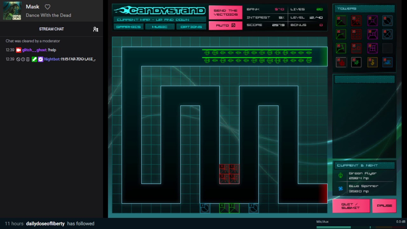The width and height of the screenshot is (407, 229).
Task: Toggle the Auto send checkbox
Action: (x=233, y=25)
